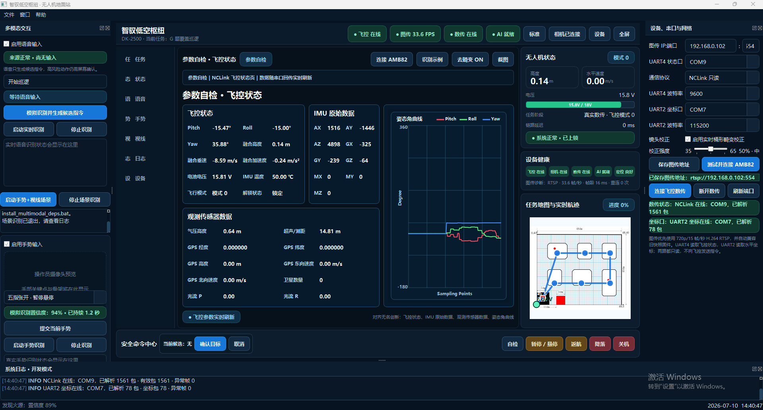The height and width of the screenshot is (410, 763).
Task: Float the 系统日志 panel
Action: coord(754,369)
